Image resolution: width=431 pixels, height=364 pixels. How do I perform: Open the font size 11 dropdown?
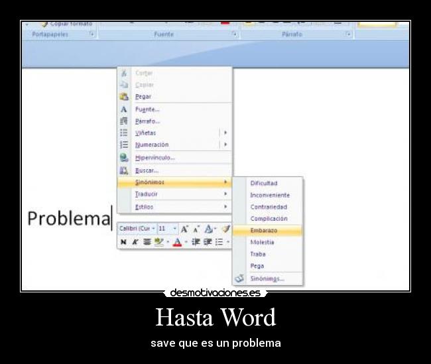click(x=175, y=229)
